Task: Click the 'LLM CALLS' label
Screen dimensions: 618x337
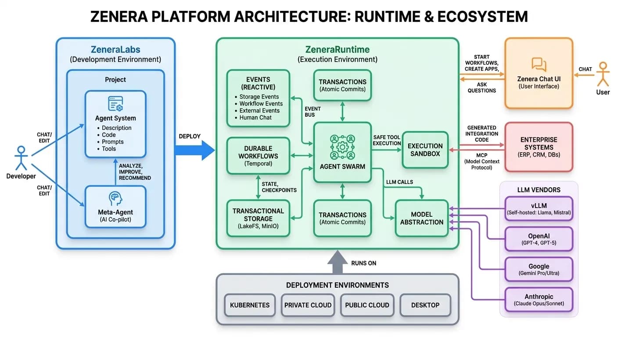Action: (x=399, y=182)
